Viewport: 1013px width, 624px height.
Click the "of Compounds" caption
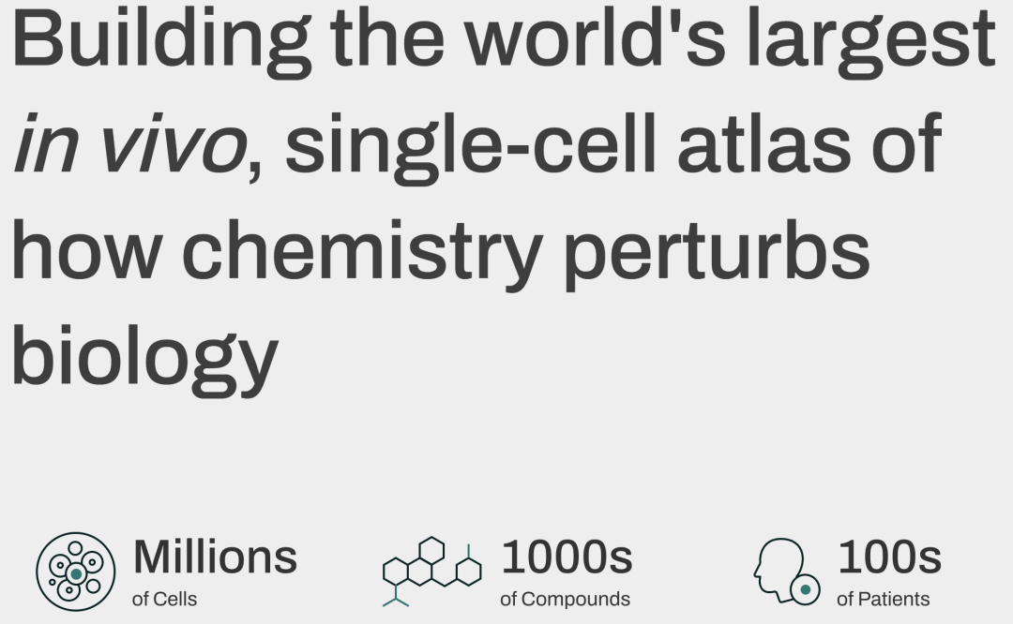566,599
